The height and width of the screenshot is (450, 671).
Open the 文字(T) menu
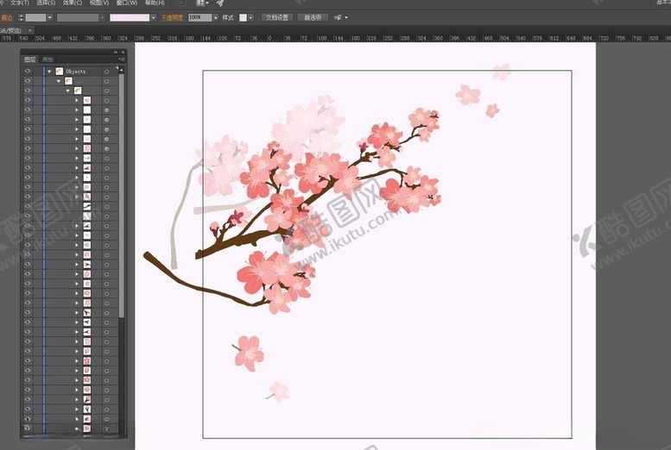click(20, 3)
